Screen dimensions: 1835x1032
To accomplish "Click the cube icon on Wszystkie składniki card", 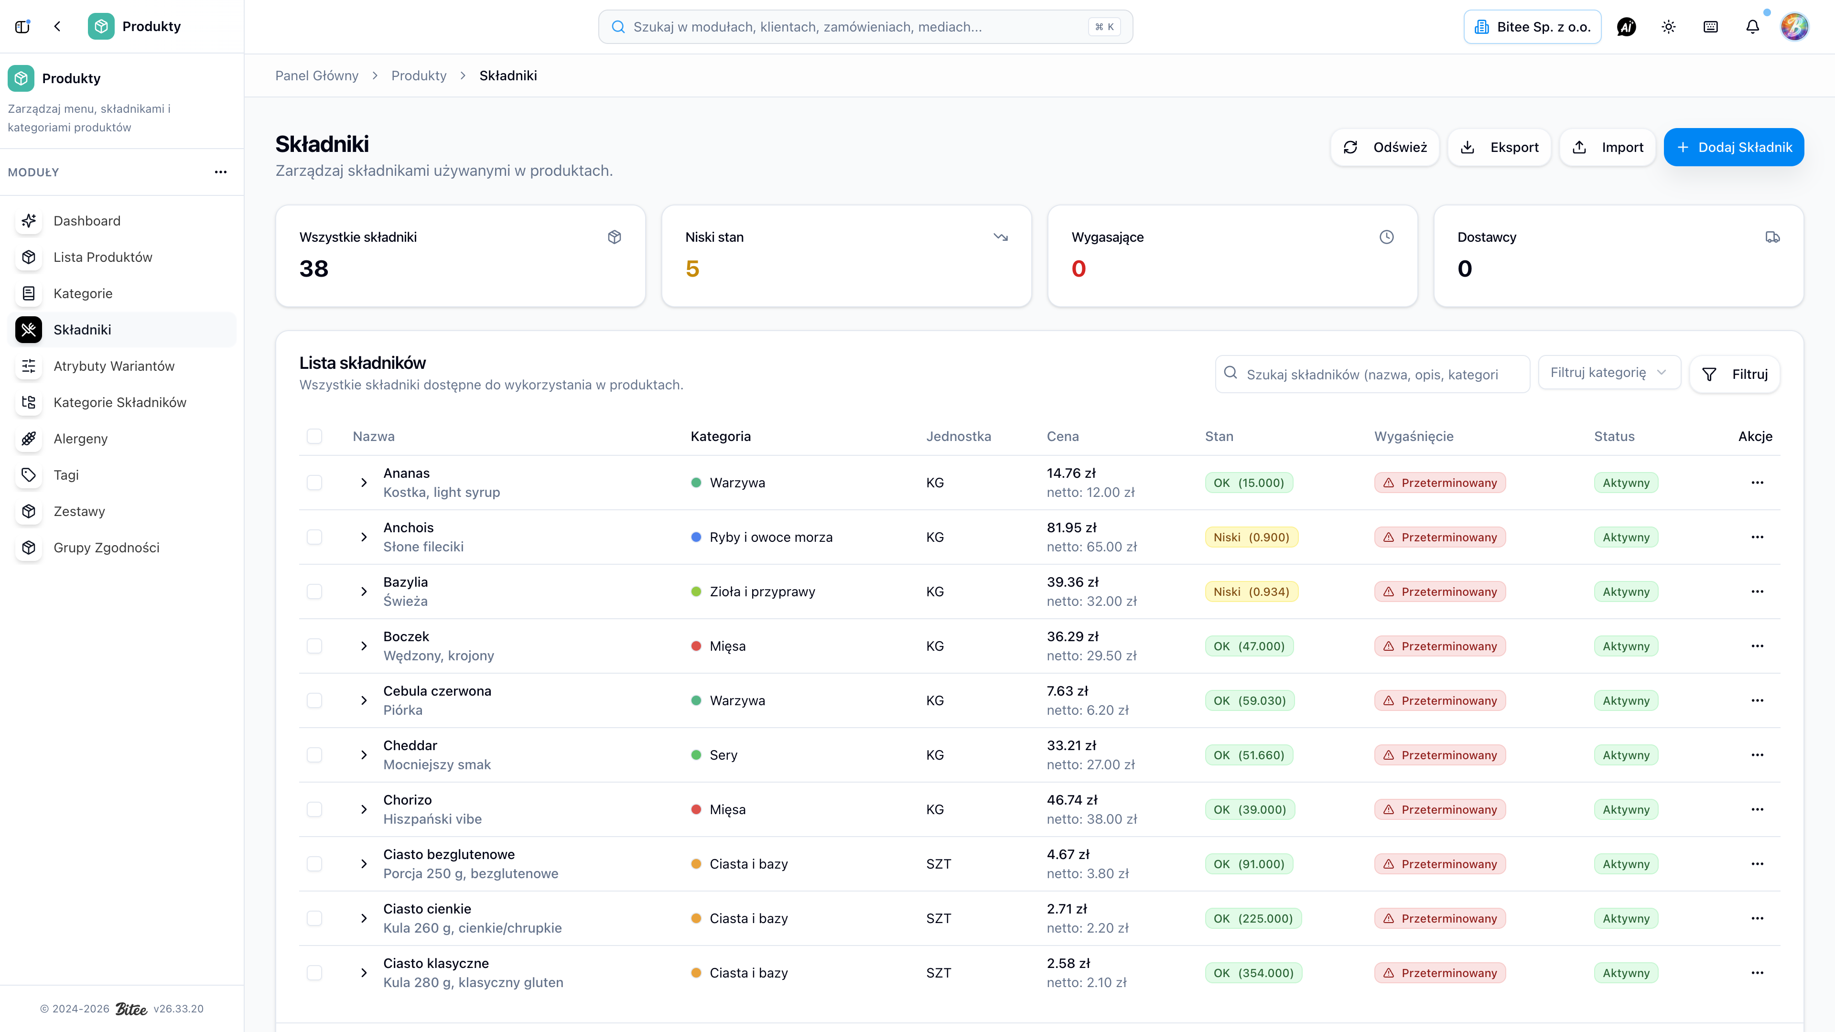I will click(615, 237).
